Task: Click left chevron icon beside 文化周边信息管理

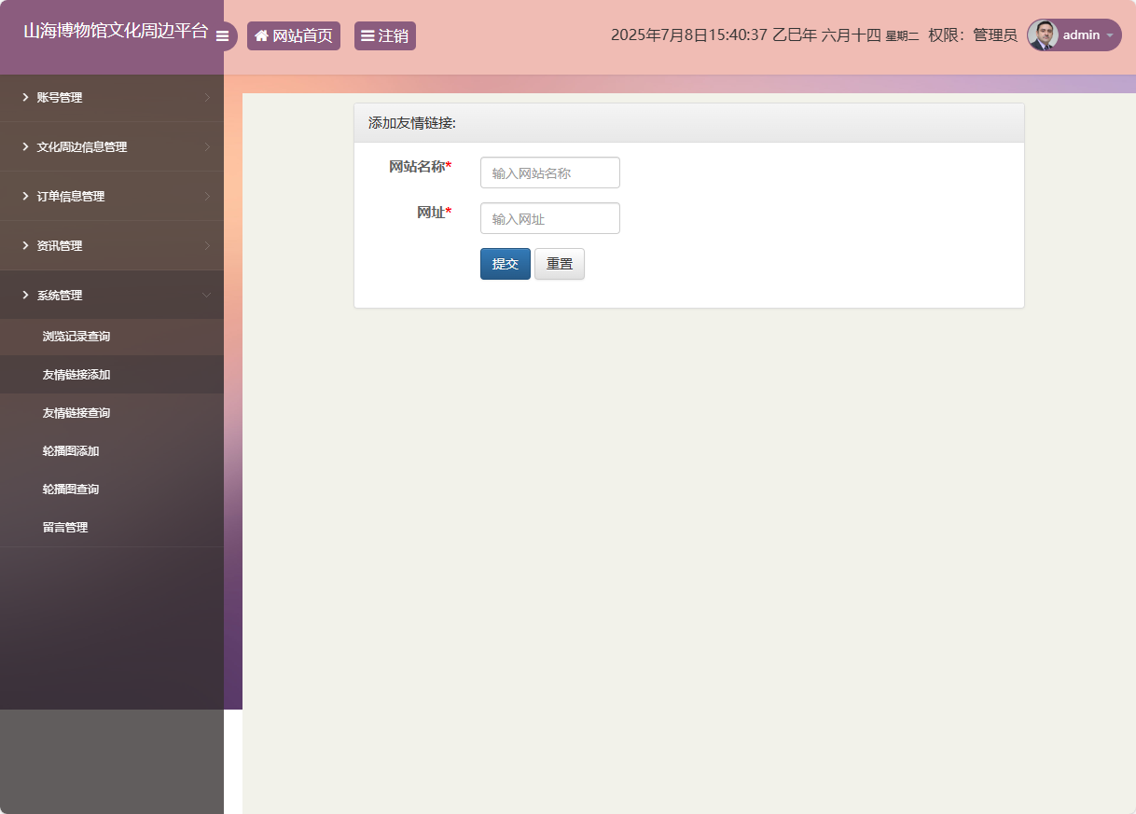Action: (25, 146)
